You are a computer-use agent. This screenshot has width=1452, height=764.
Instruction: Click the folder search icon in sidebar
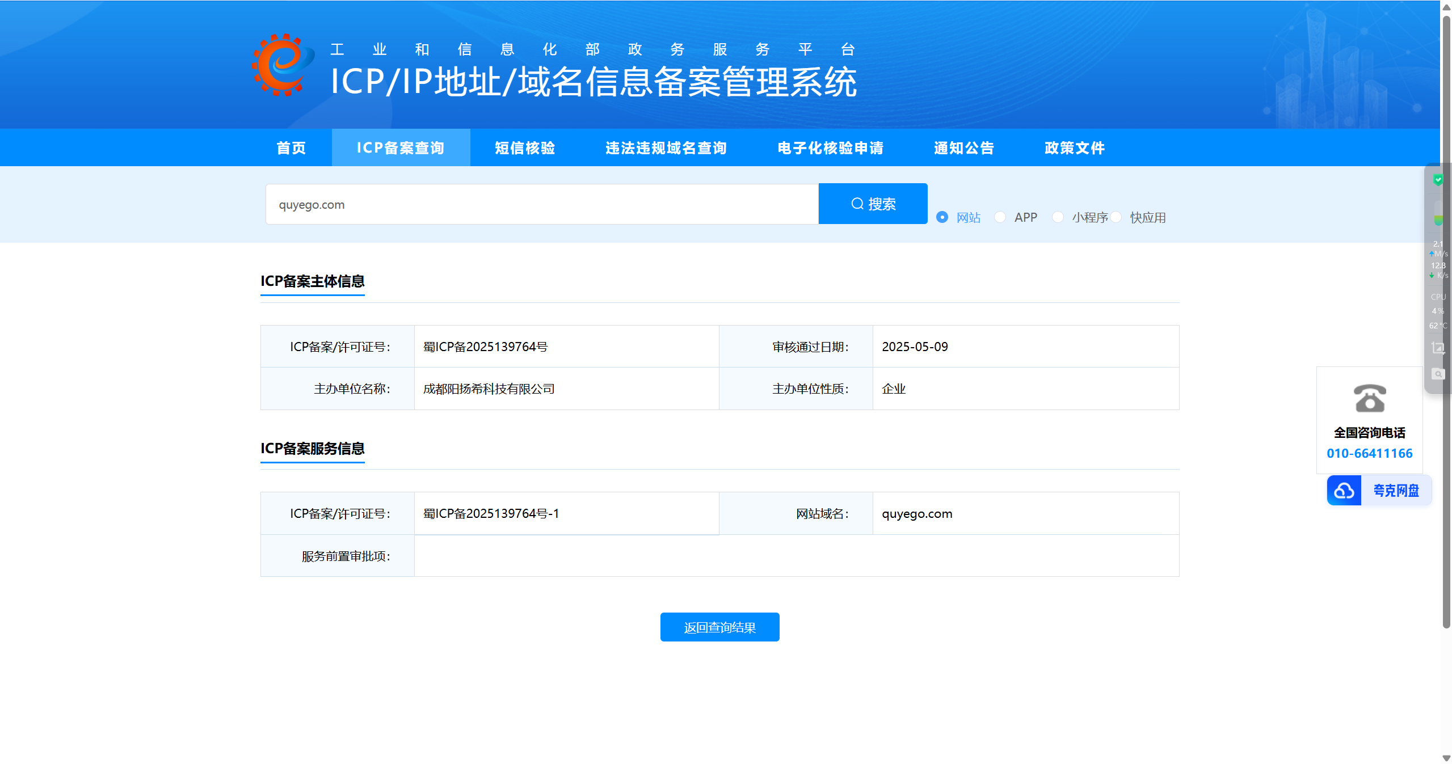click(1437, 374)
